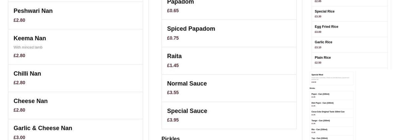
Task: Choose Diet Pepsi Can drink
Action: 332,104
